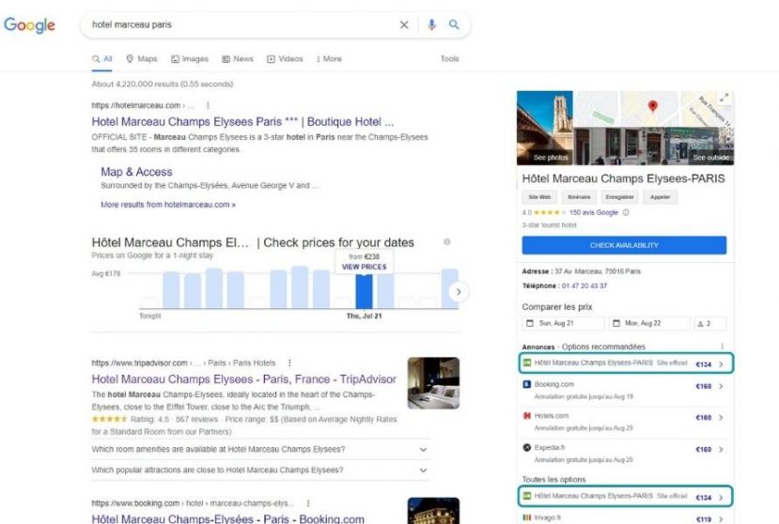Switch to the News tab
Image resolution: width=779 pixels, height=524 pixels.
coord(238,58)
